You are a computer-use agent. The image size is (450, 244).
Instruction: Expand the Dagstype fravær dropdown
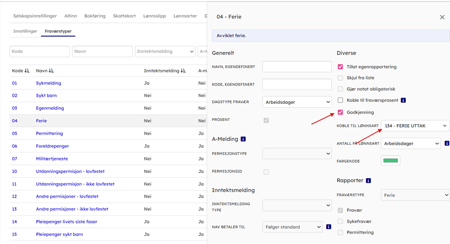pyautogui.click(x=297, y=102)
